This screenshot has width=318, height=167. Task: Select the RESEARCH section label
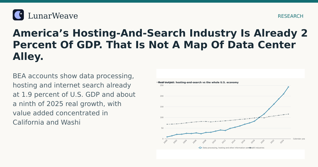click(290, 16)
